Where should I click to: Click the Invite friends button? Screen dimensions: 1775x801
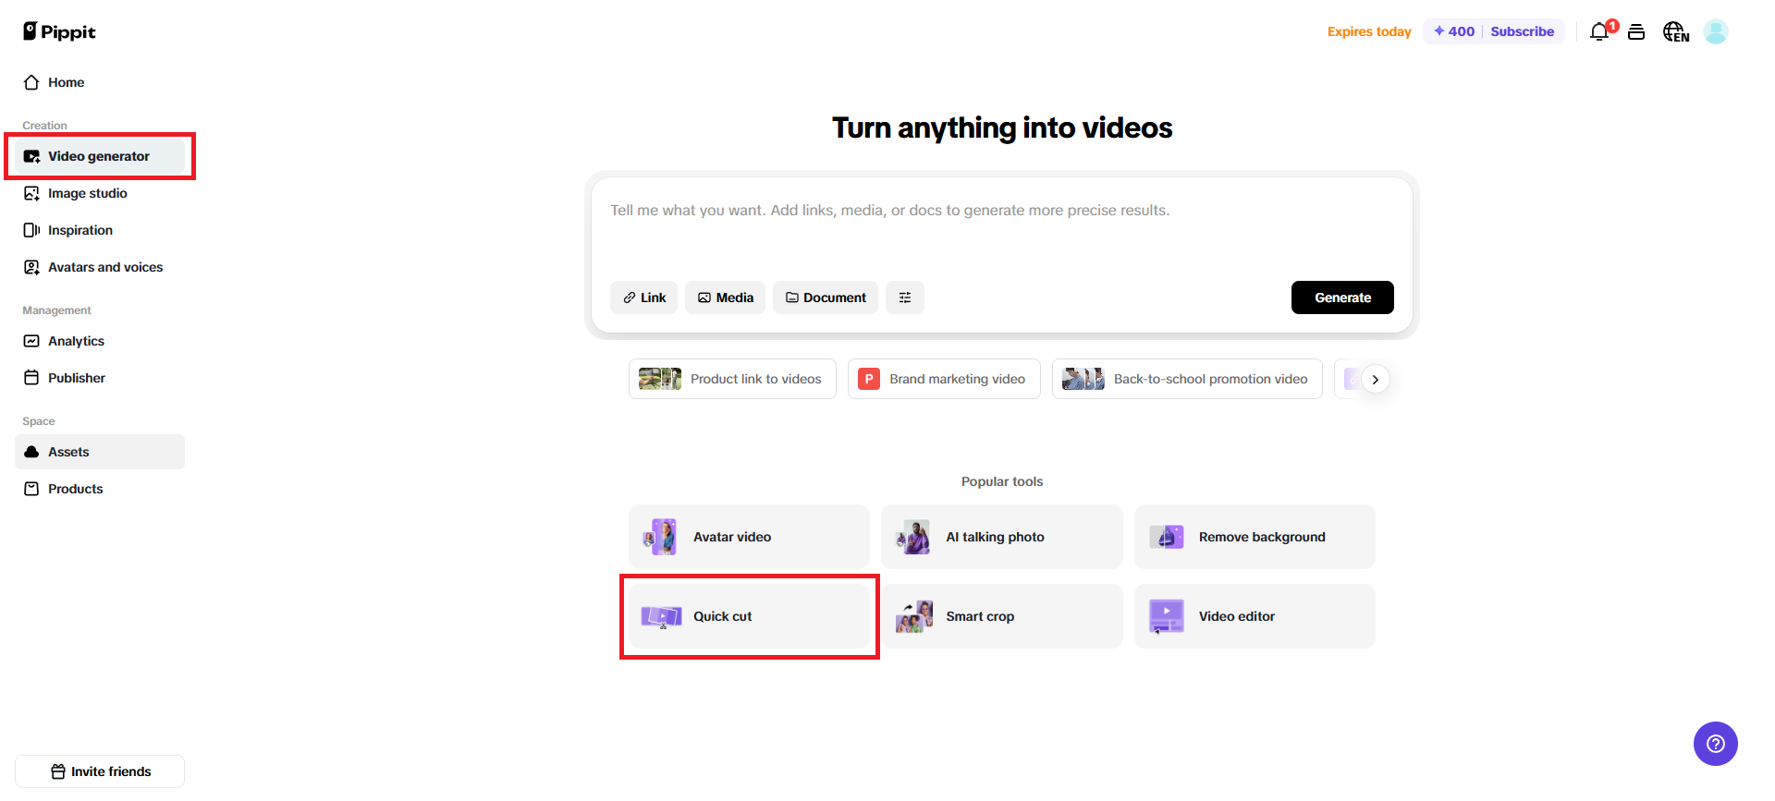(x=100, y=771)
